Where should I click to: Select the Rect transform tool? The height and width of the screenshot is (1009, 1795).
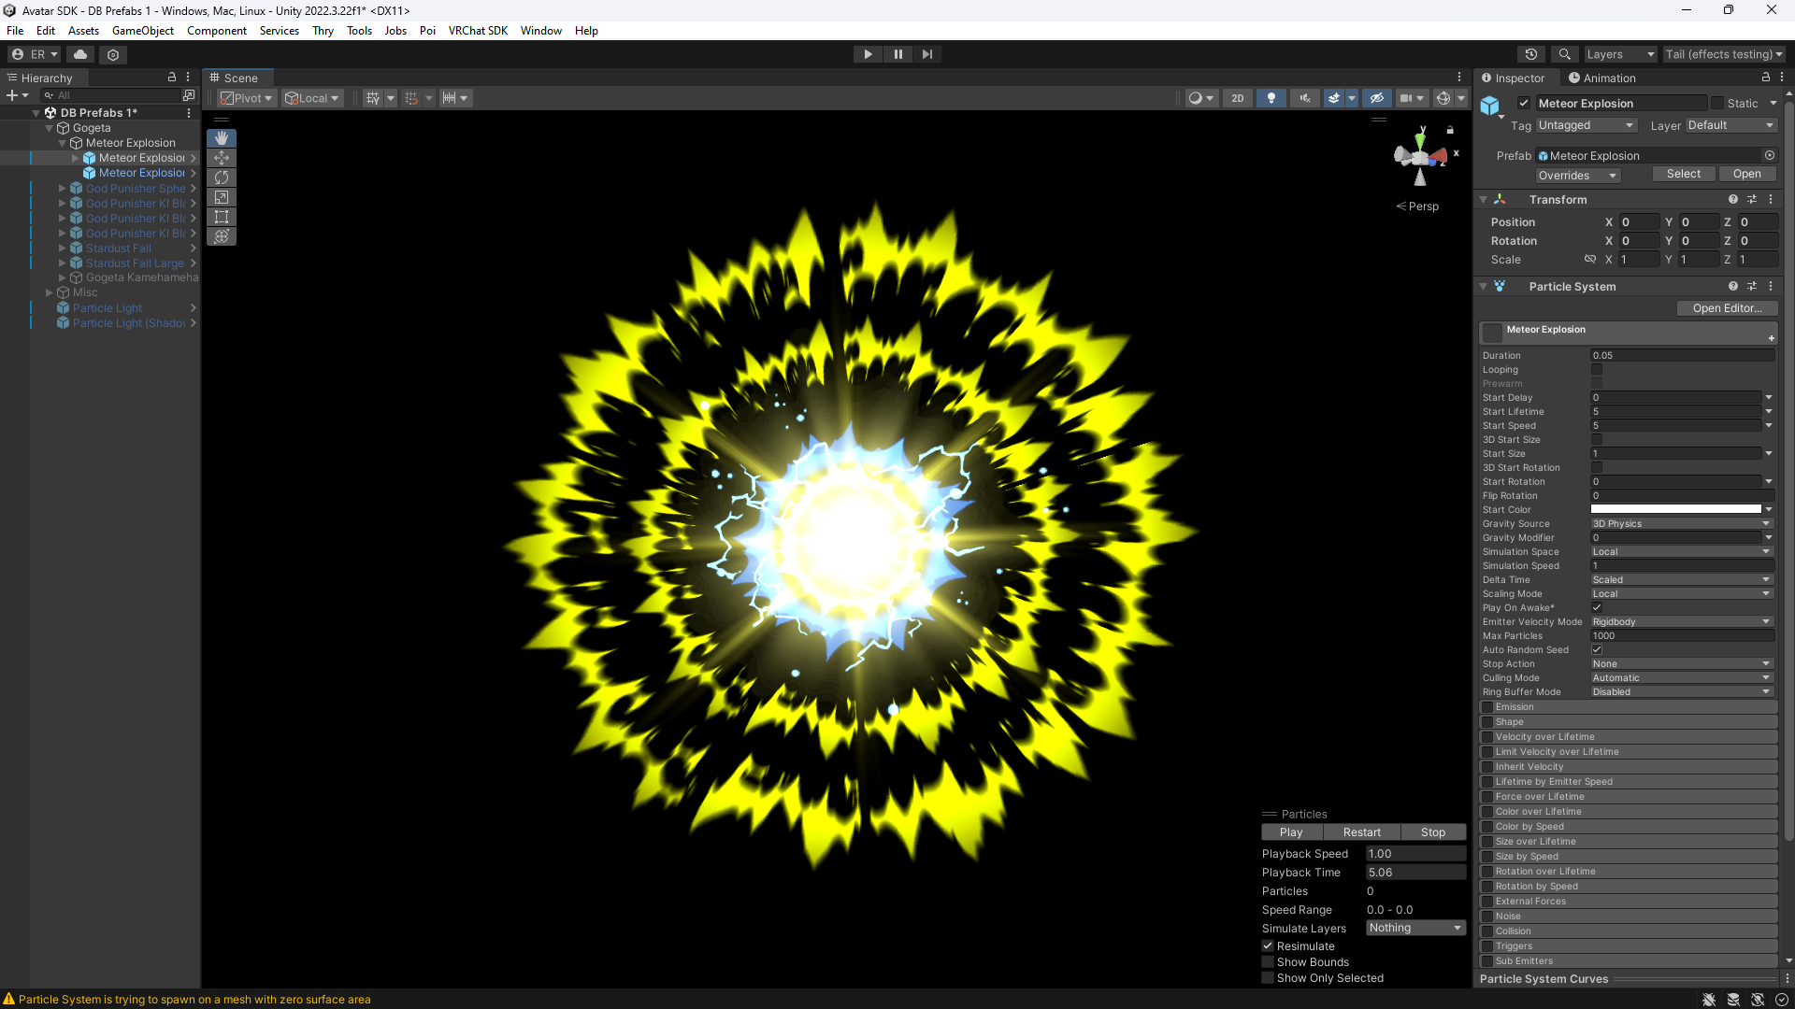(x=222, y=217)
